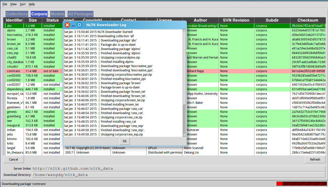Click the SVN Revision column header
Viewport: 328px width, 187px height.
[x=236, y=20]
